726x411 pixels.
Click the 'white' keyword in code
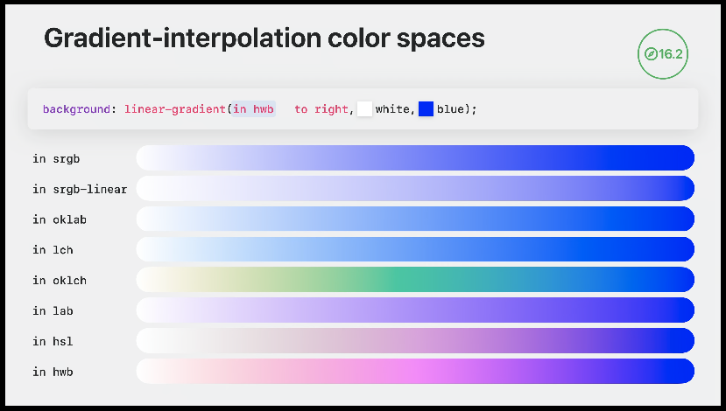click(392, 109)
